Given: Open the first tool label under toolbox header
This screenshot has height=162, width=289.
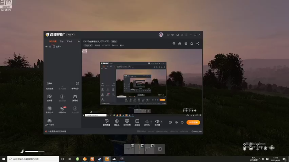Looking at the screenshot, I should [49, 89].
